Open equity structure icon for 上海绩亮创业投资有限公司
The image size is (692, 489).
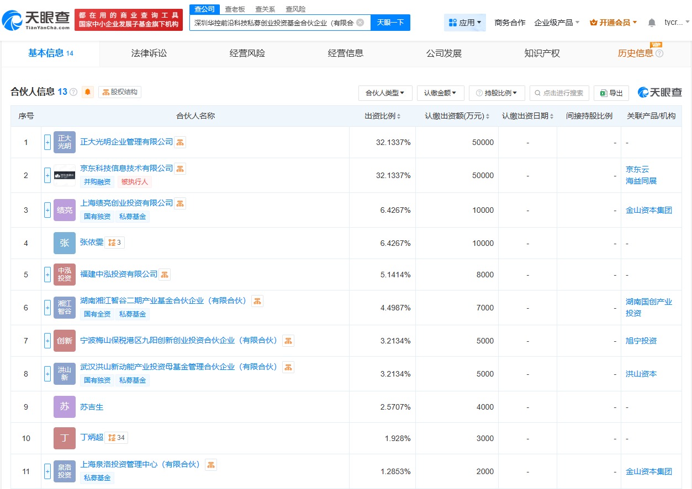pyautogui.click(x=180, y=203)
